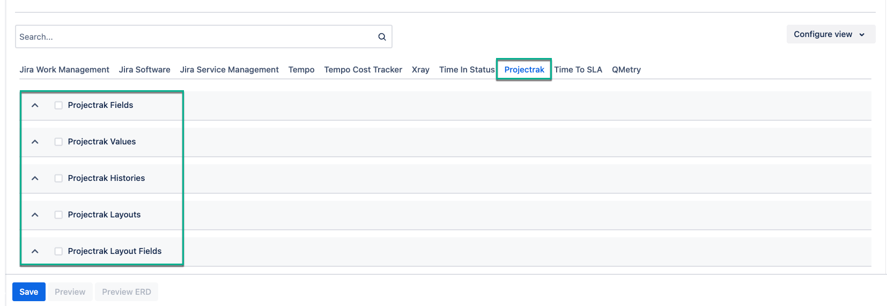Screen dimensions: 887x306
Task: Click the Projectrak Fields label
Action: pos(100,105)
